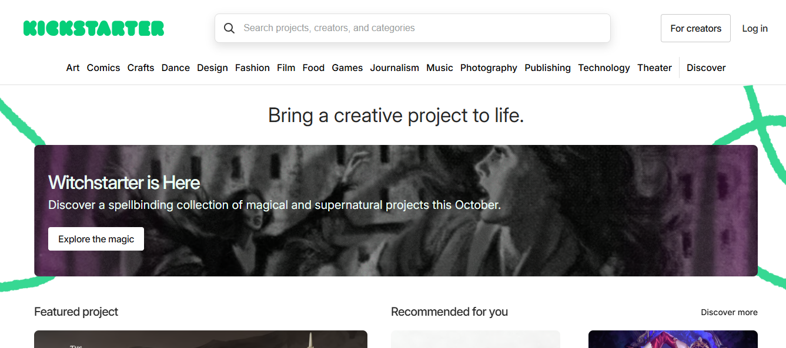Viewport: 786px width, 348px height.
Task: Go to the Journalism category
Action: point(394,67)
